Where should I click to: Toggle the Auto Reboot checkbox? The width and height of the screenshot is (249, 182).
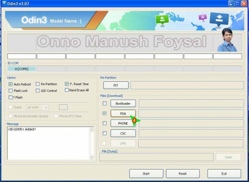[10, 84]
